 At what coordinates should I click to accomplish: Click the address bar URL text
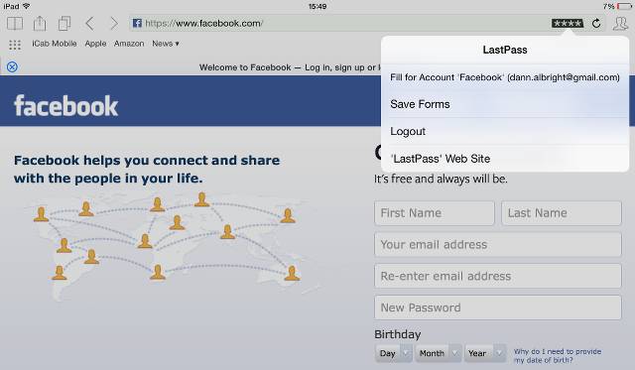(204, 23)
